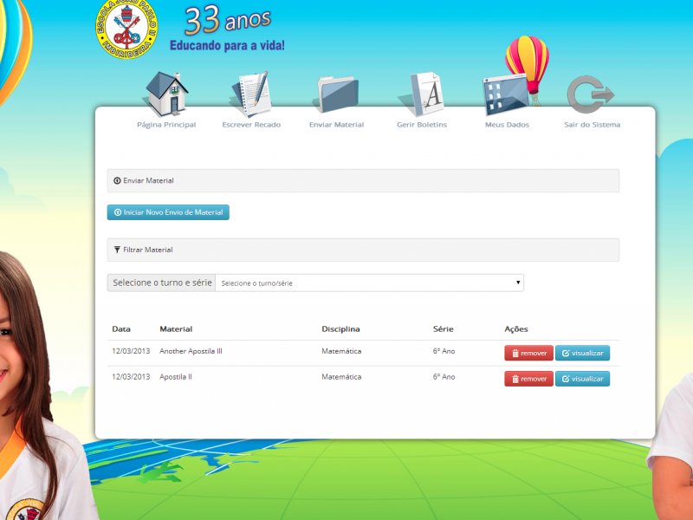Select the Gerir Boletins document icon

(422, 94)
